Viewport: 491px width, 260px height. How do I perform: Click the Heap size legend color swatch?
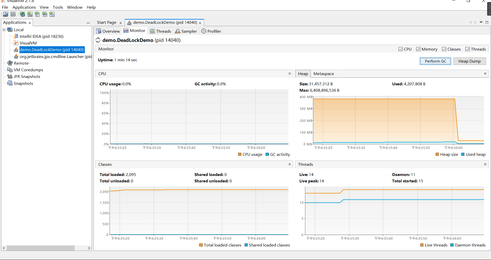(437, 154)
